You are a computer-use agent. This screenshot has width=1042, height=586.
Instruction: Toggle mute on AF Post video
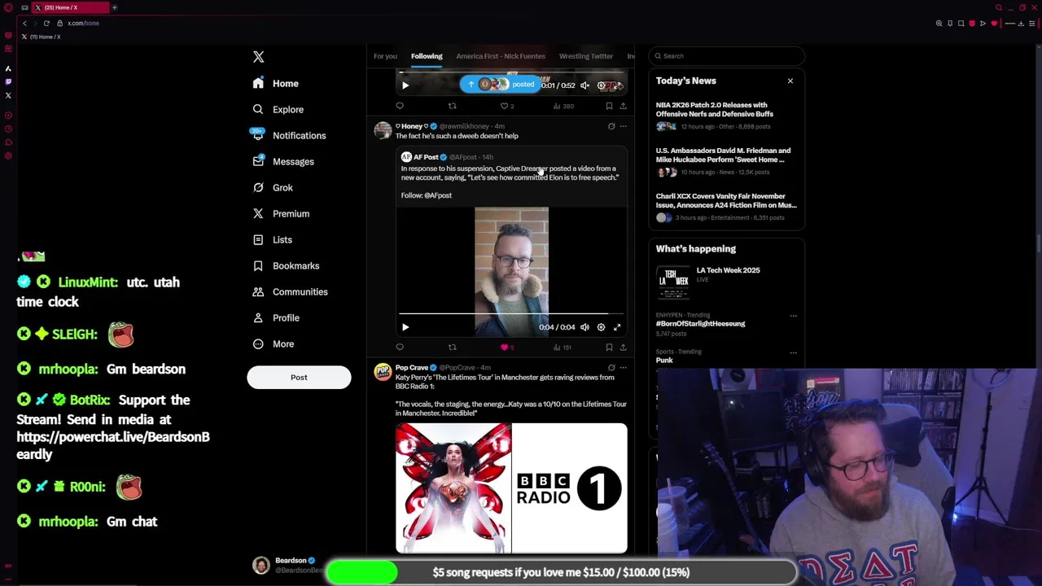point(584,327)
